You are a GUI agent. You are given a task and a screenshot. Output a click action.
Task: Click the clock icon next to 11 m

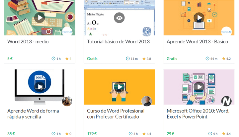pos(128,59)
